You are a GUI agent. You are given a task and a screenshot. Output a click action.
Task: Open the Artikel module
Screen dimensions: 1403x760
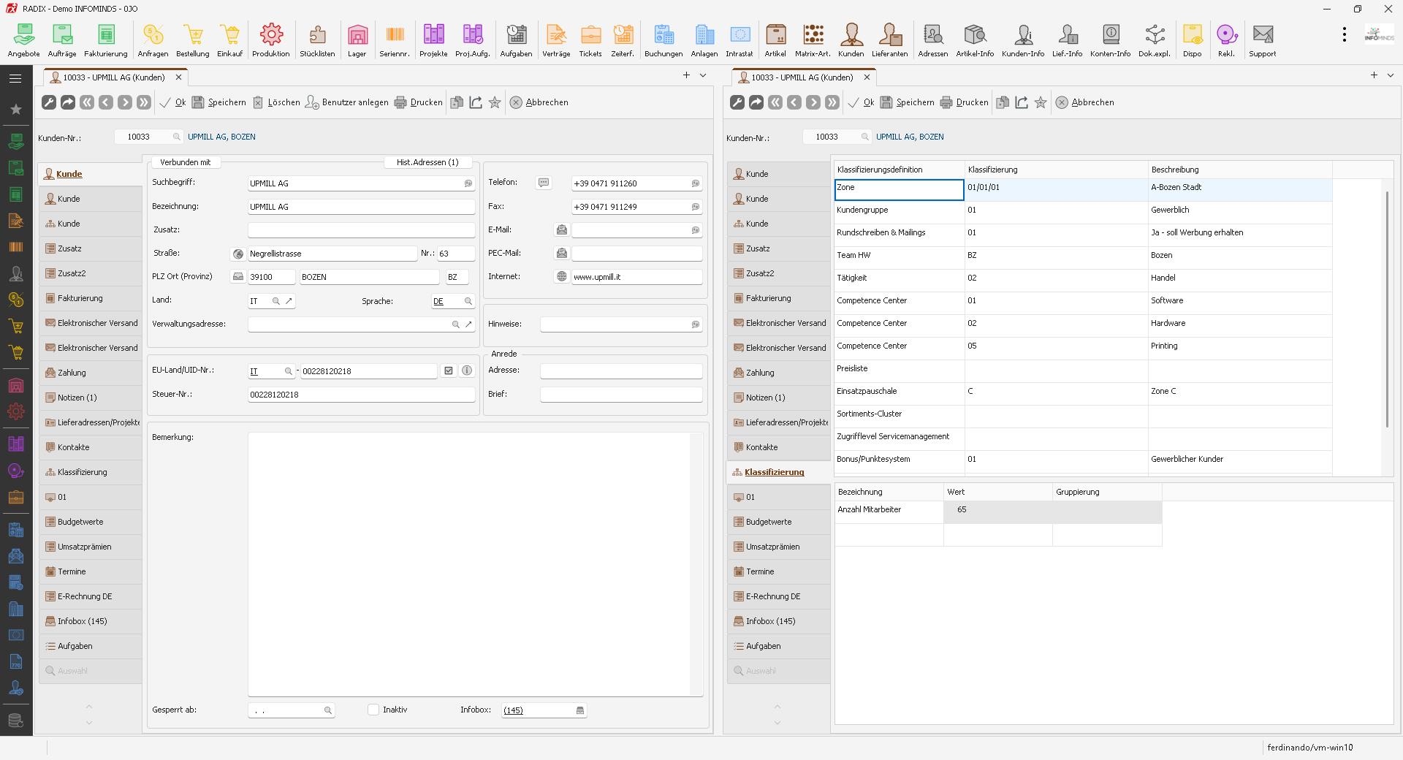coord(775,40)
